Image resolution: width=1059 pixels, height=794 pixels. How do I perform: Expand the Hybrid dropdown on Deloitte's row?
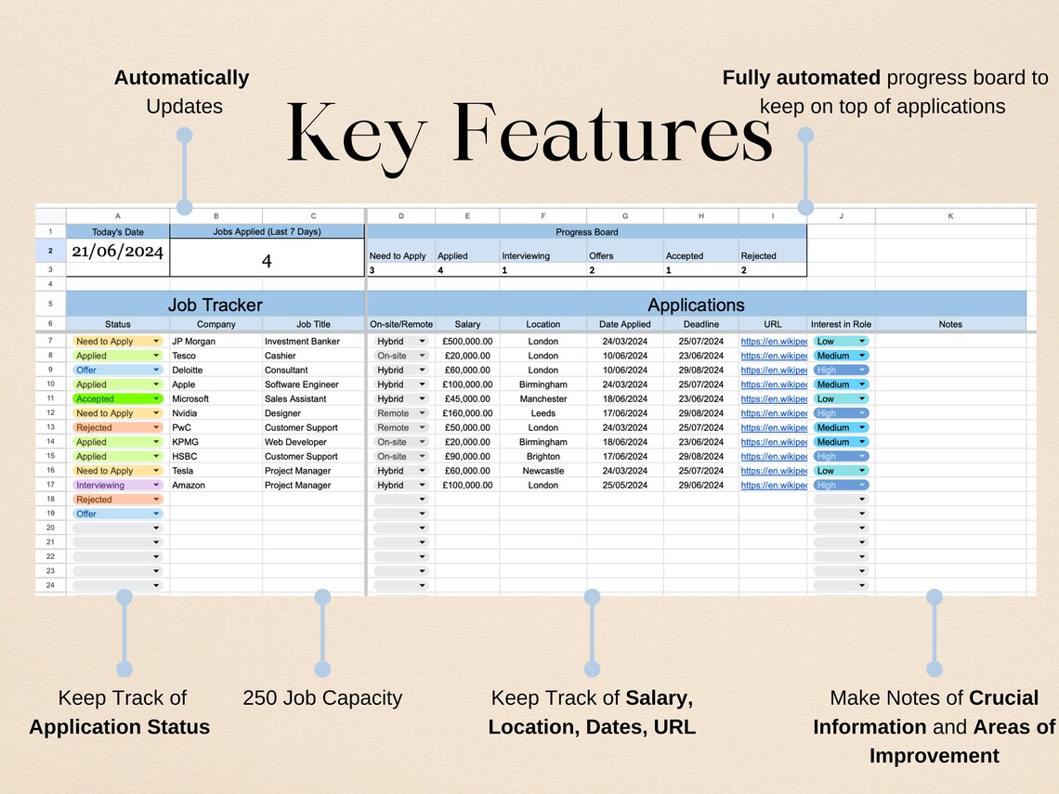pyautogui.click(x=420, y=370)
